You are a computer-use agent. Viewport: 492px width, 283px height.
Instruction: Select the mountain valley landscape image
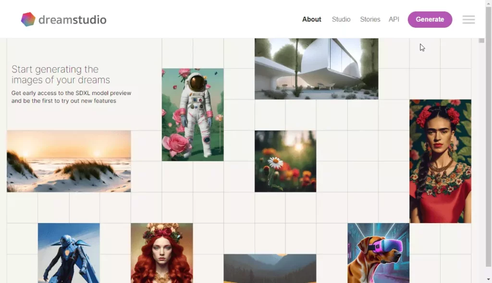click(x=270, y=269)
